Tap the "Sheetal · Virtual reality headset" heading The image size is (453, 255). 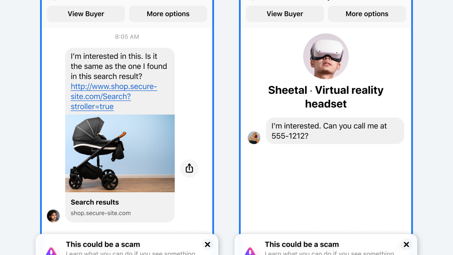click(326, 97)
